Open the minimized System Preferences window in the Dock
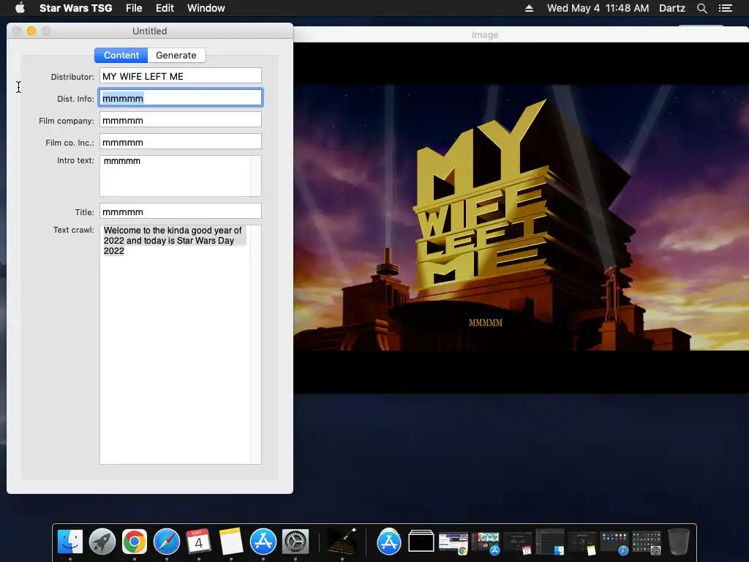749x562 pixels. click(x=647, y=543)
